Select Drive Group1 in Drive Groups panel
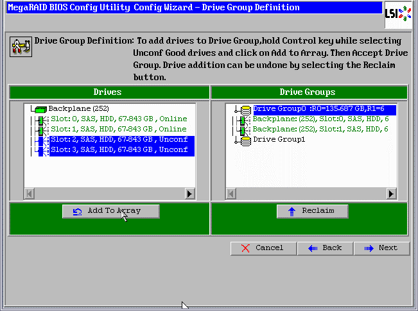 point(279,140)
